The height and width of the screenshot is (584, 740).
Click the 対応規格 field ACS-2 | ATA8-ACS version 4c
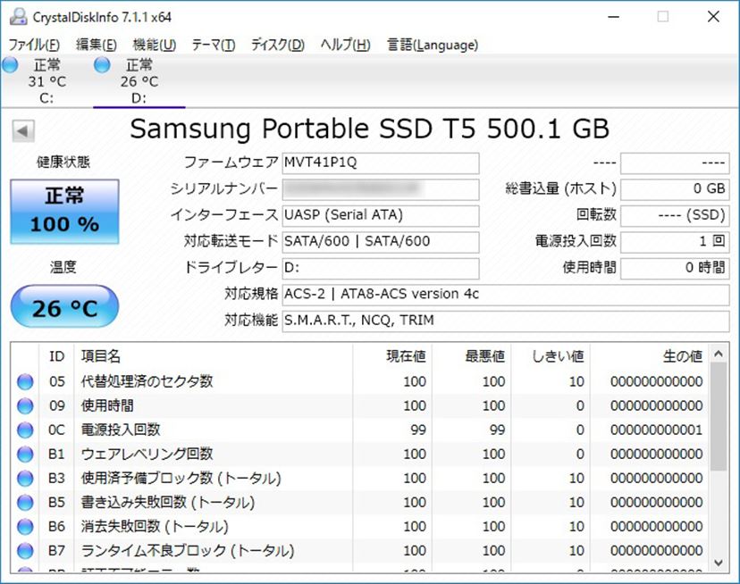506,295
